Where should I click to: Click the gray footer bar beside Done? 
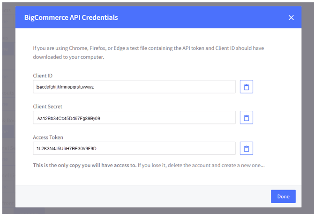[x=141, y=196]
